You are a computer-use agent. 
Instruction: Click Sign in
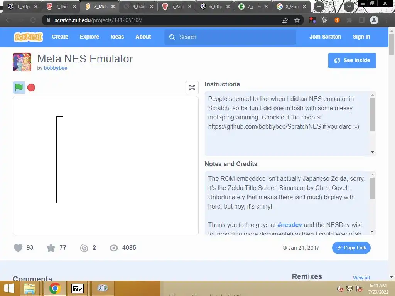point(361,37)
